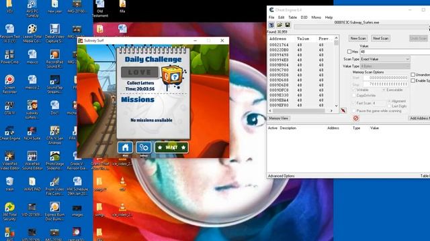The height and width of the screenshot is (241, 430).
Task: Open the process list icon in Cheat Engine
Action: click(271, 25)
